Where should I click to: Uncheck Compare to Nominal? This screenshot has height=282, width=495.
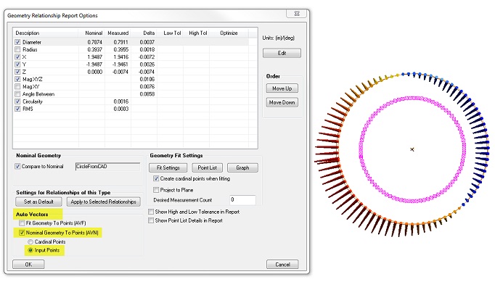[x=17, y=166]
